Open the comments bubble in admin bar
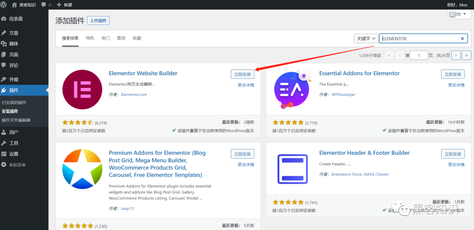This screenshot has height=230, width=474. (x=43, y=5)
